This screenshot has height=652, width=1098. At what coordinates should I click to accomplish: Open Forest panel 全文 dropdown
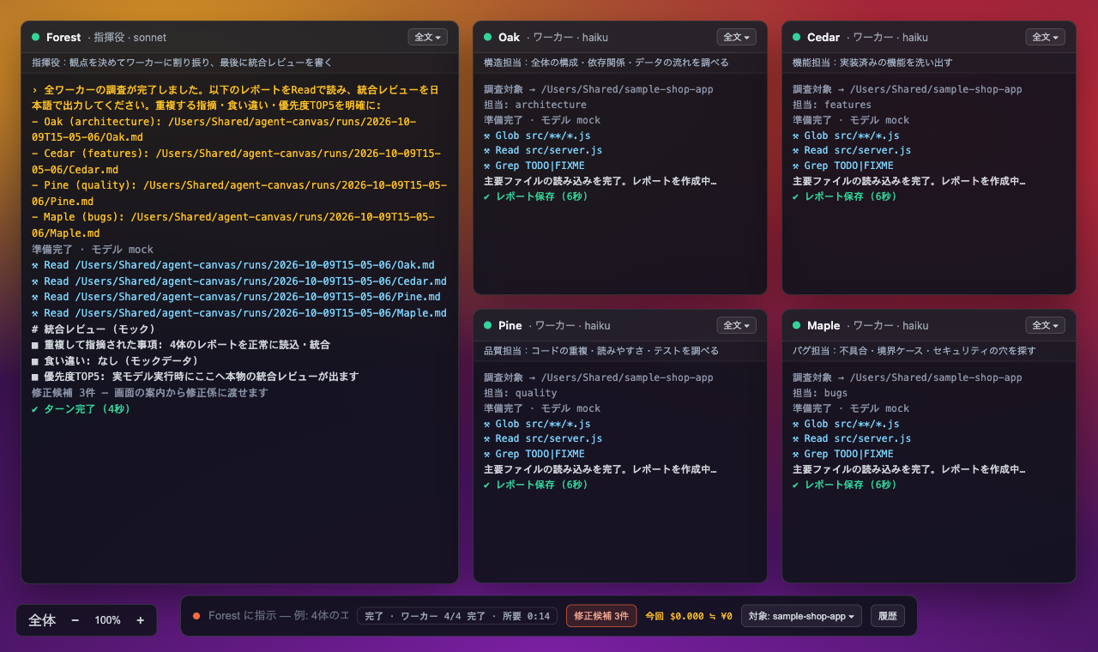coord(427,37)
